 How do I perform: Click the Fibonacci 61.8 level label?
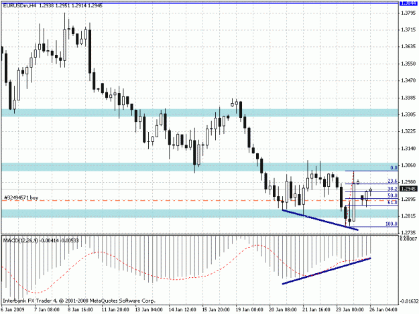[393, 202]
